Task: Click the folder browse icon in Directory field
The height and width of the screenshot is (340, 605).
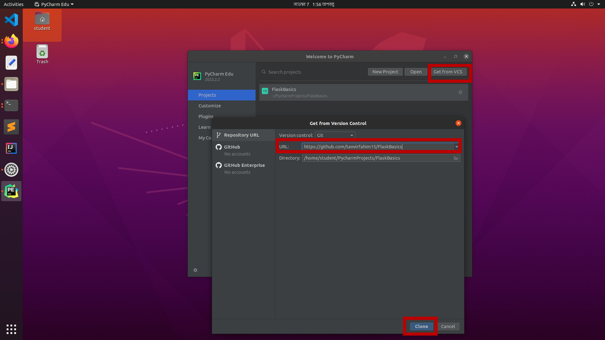Action: [456, 158]
